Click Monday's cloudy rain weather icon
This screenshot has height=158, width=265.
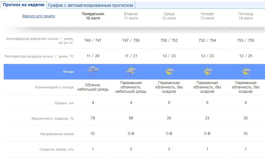tap(93, 71)
